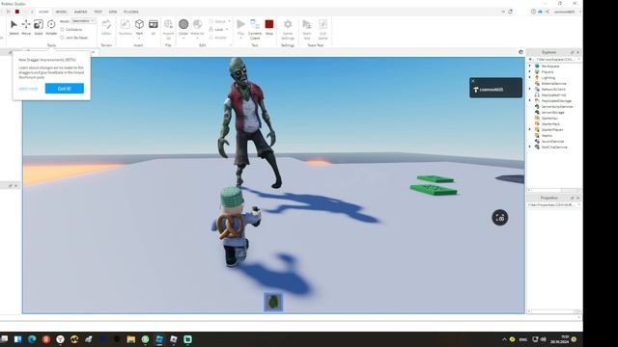Select ServerScriptService in Explorer
Image resolution: width=618 pixels, height=347 pixels.
pyautogui.click(x=556, y=107)
